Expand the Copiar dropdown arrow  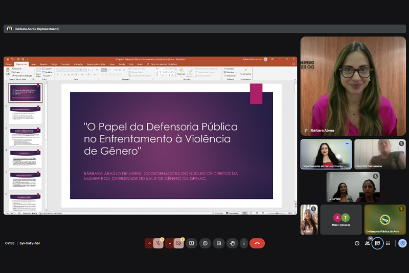click(22, 72)
